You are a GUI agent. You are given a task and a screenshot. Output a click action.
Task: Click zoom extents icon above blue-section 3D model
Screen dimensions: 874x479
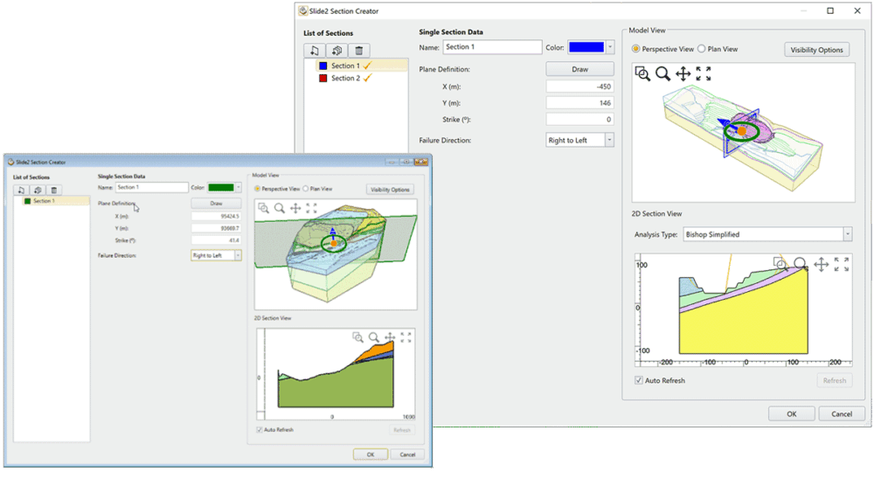(x=704, y=74)
